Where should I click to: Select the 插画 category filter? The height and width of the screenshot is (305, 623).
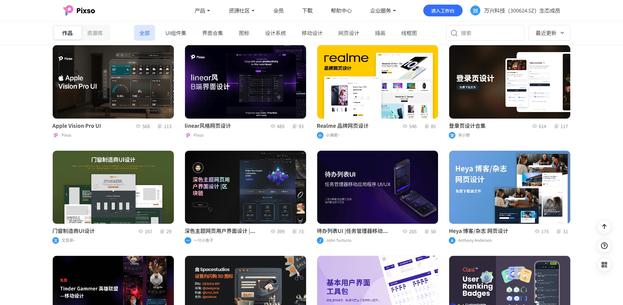tap(380, 33)
